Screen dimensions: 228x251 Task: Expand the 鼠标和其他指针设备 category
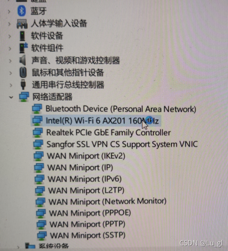pos(11,73)
